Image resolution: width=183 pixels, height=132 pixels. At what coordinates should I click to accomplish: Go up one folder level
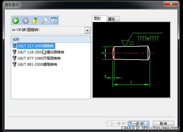pyautogui.click(x=35, y=21)
